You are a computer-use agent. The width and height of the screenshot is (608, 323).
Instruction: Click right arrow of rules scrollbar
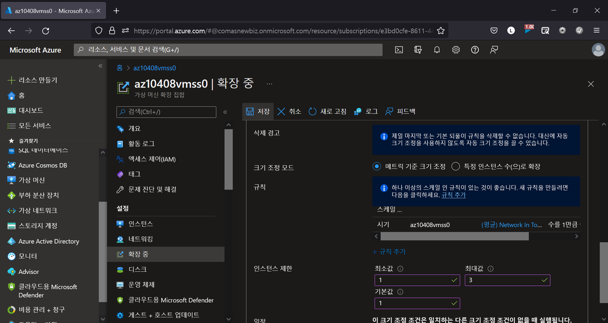click(x=576, y=236)
